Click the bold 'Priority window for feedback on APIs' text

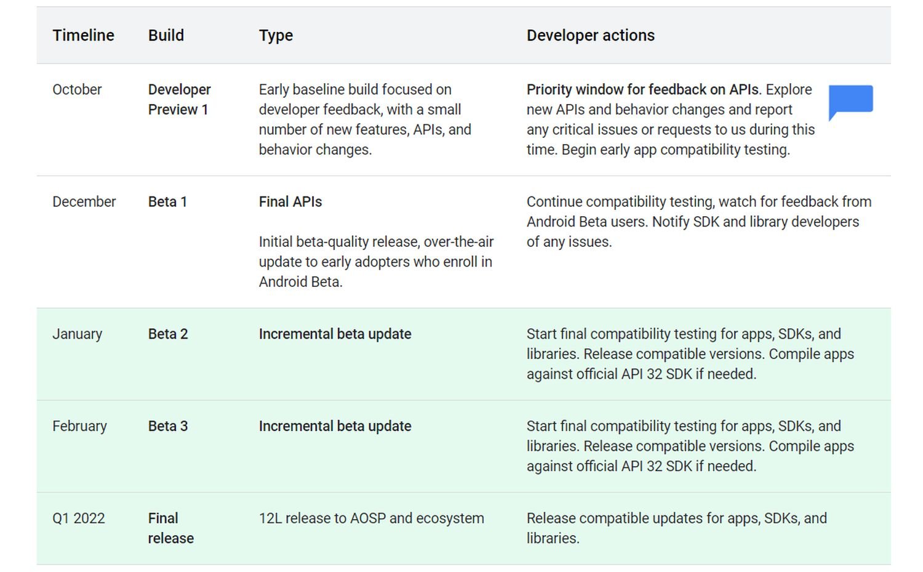click(642, 90)
